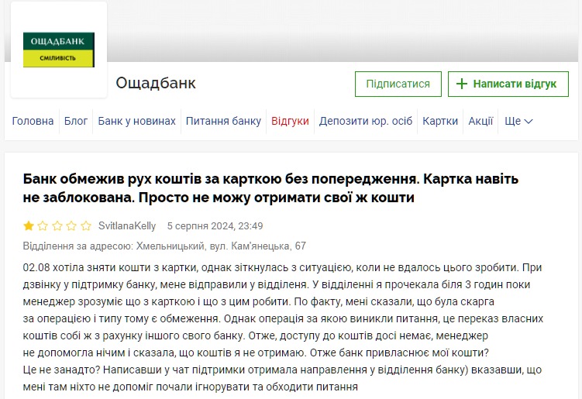The width and height of the screenshot is (582, 399).
Task: Click the first rating star
Action: 29,226
